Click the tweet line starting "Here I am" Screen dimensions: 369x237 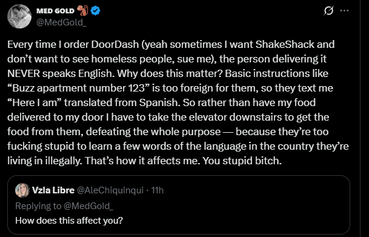[x=161, y=103]
